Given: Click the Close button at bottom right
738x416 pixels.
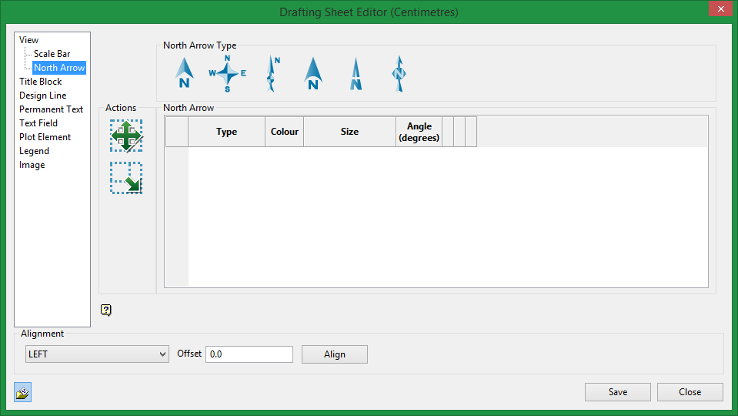Looking at the screenshot, I should (x=690, y=392).
